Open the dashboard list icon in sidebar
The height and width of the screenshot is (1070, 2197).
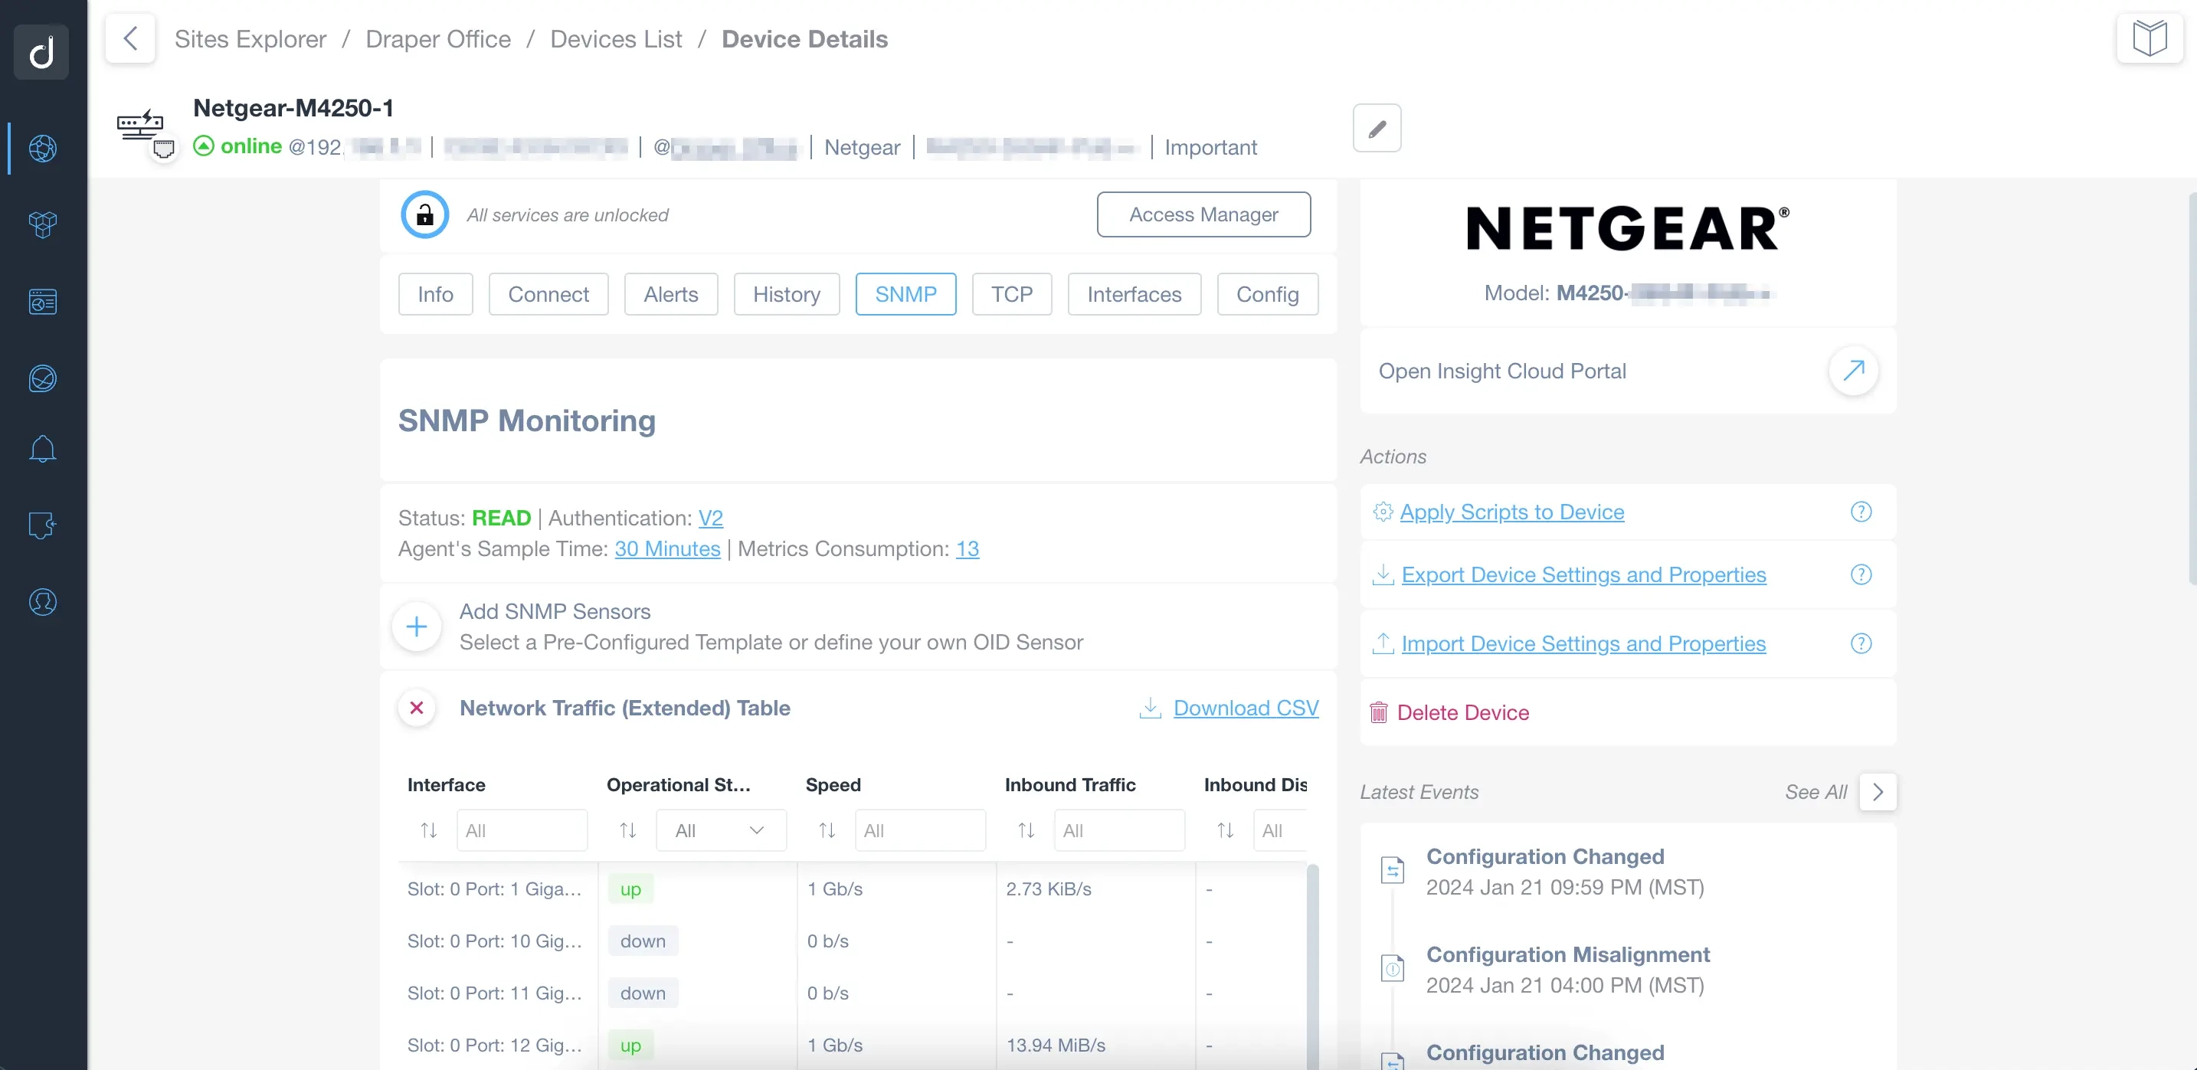(x=43, y=301)
